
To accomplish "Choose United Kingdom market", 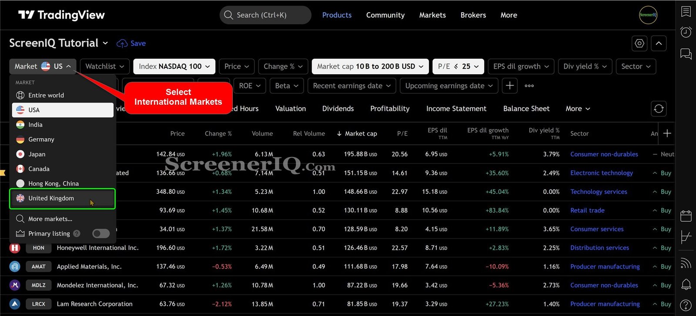I will (63, 198).
